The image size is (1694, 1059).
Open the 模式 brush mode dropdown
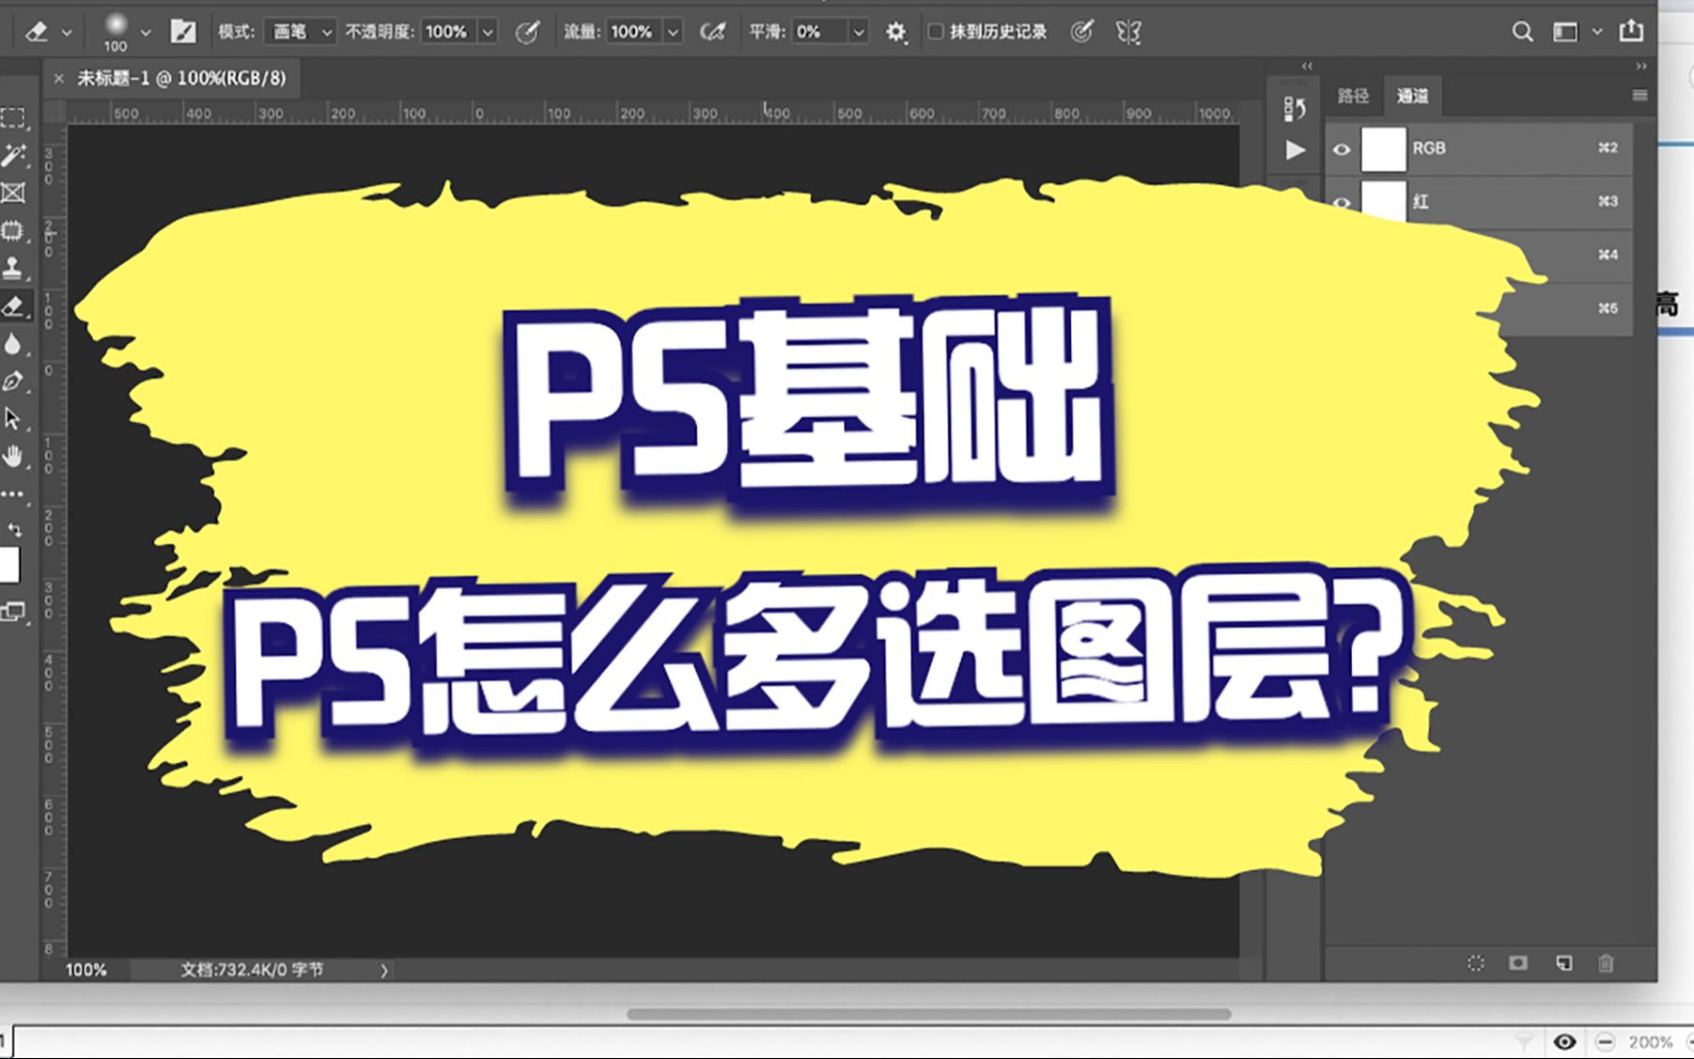(x=299, y=31)
